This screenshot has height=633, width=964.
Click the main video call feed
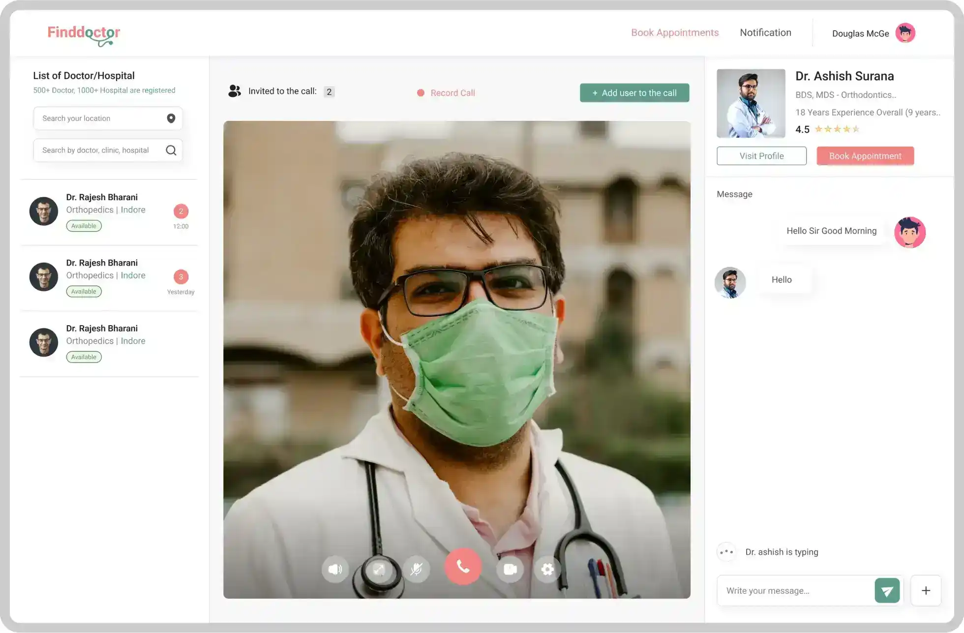(x=457, y=360)
